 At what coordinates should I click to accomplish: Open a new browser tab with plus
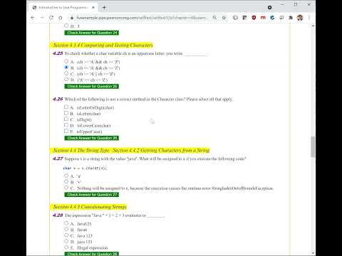pos(104,7)
